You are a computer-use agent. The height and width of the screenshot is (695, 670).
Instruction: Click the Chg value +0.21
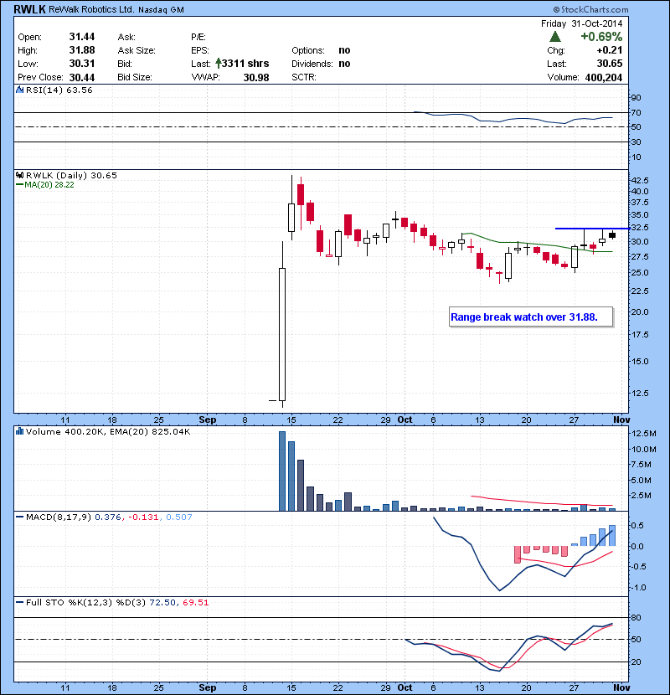[x=610, y=50]
